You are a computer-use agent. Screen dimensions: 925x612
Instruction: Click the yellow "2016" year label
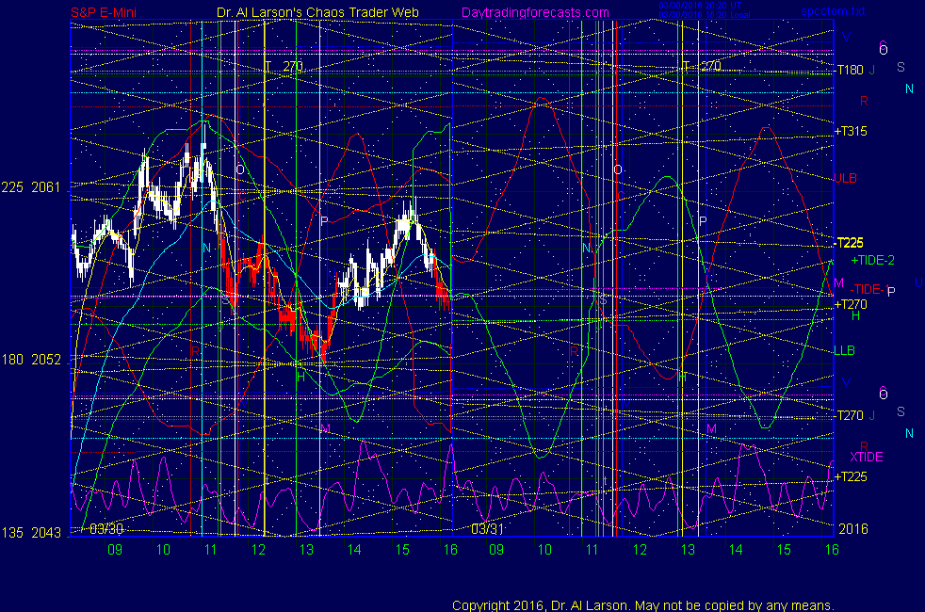(x=853, y=529)
